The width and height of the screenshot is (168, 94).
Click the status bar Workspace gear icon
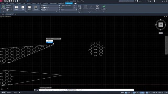(156, 93)
